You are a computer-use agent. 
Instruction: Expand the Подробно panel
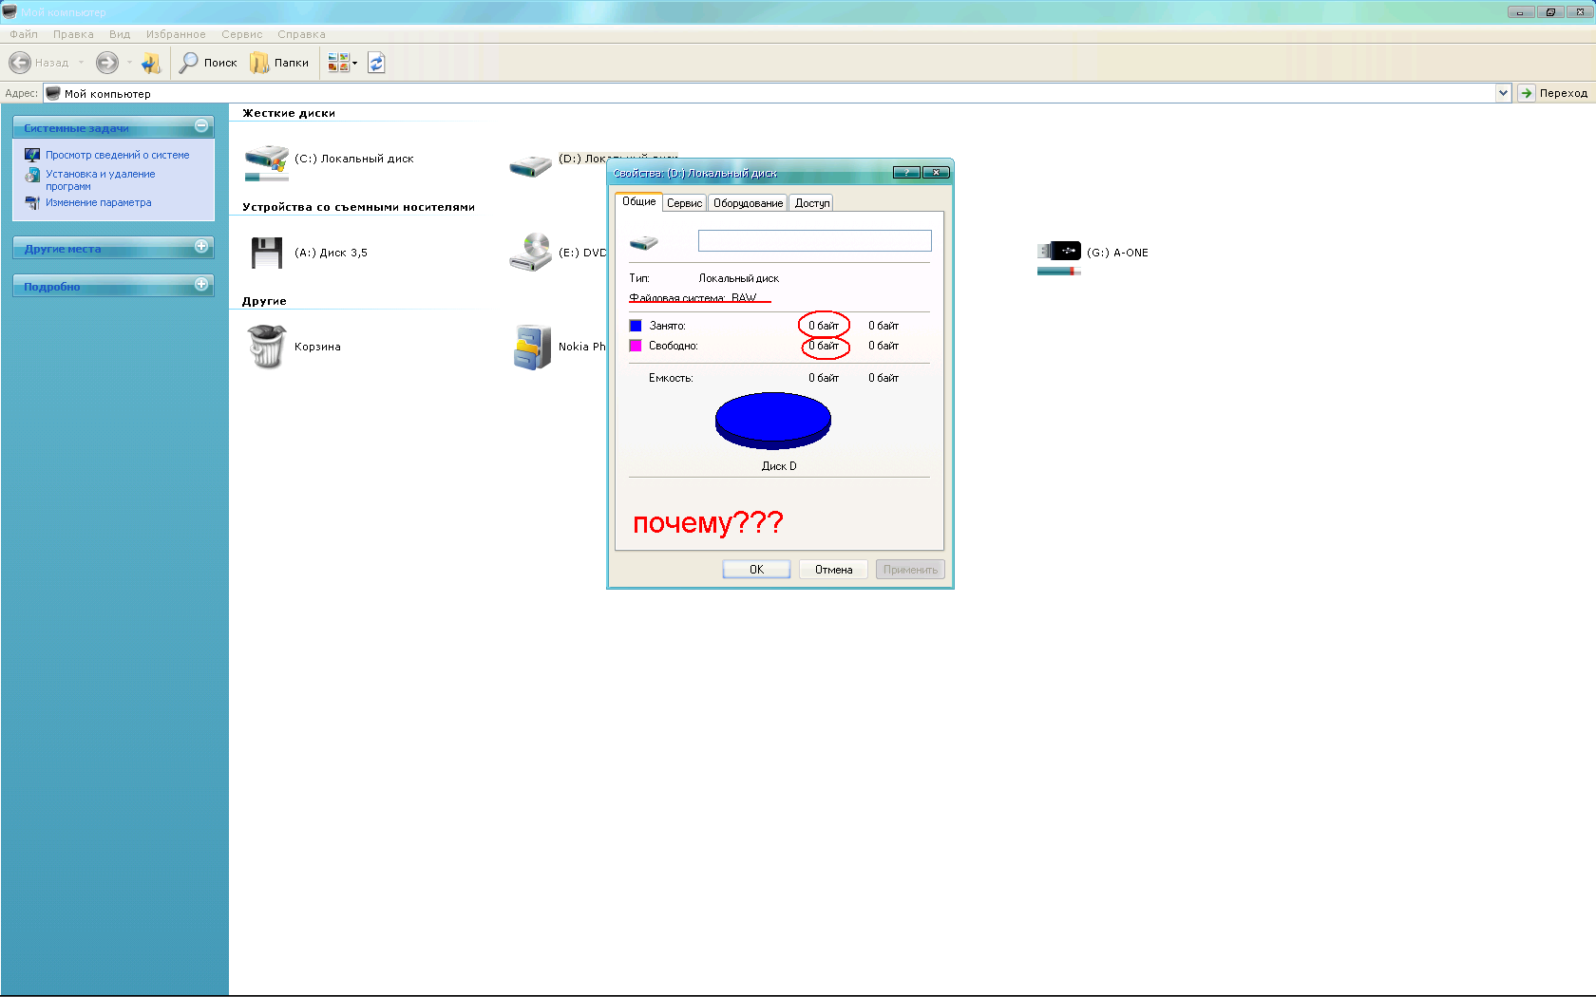coord(201,285)
